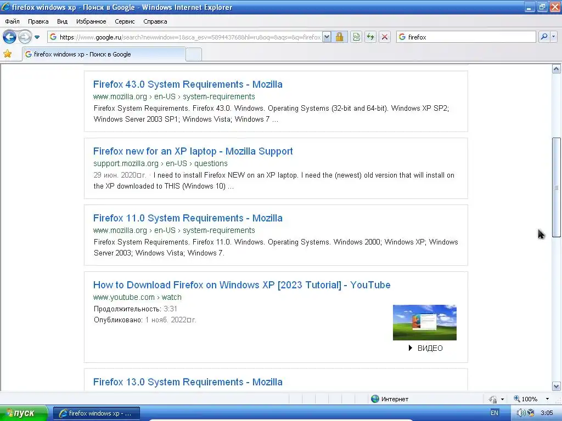
Task: Click the tray icon beside the speaker
Action: click(x=531, y=413)
